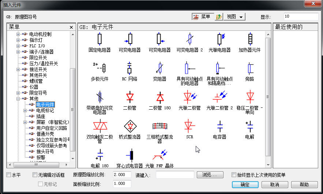Select the 双向触发二极管 symbol
323x194 pixels.
(x=99, y=127)
